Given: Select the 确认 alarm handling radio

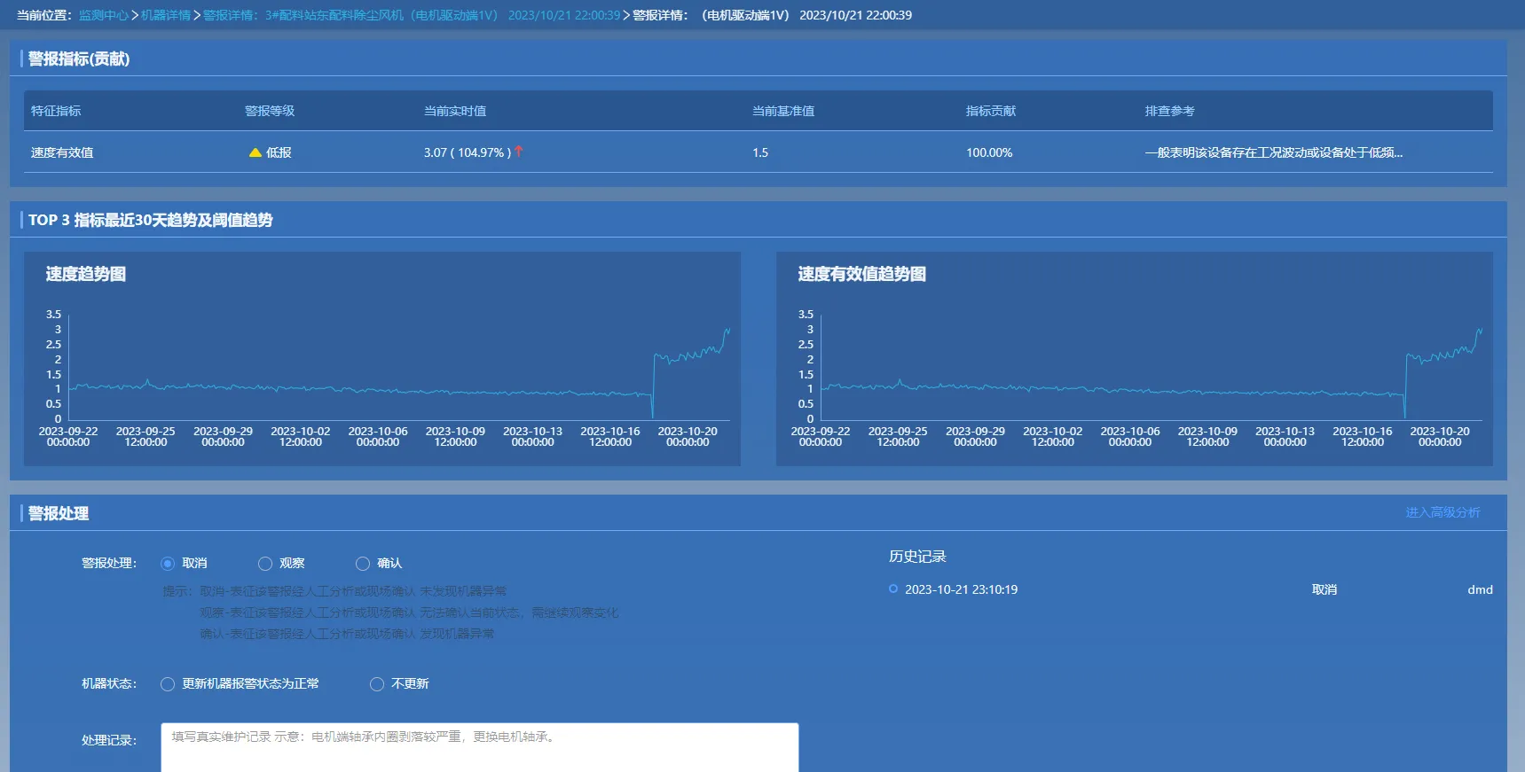Looking at the screenshot, I should click(x=363, y=564).
